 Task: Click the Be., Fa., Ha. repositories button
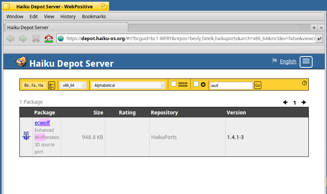[x=34, y=85]
